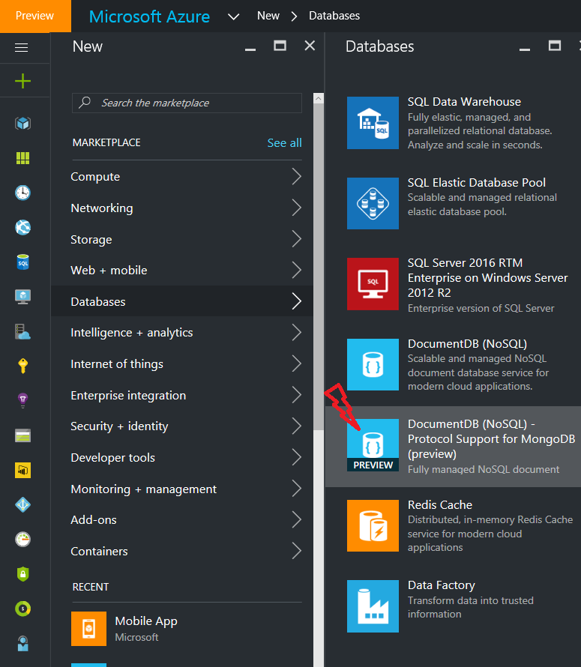
Task: Click the DocumentDB (NoSQL) tile icon
Action: pos(373,364)
